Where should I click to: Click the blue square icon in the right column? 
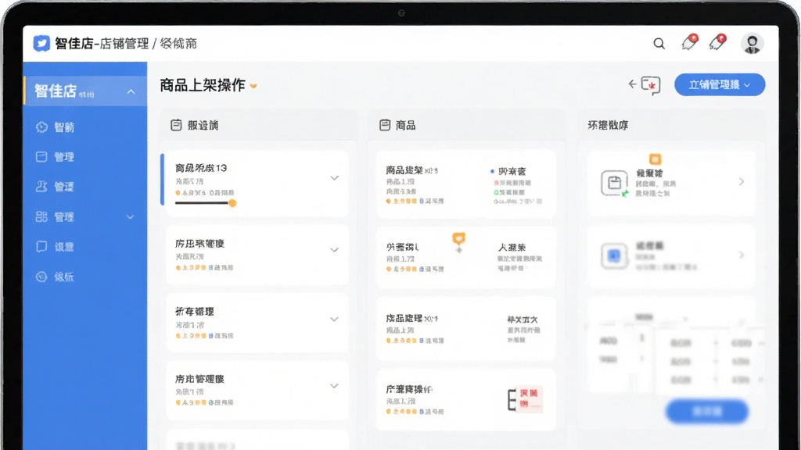click(x=614, y=255)
